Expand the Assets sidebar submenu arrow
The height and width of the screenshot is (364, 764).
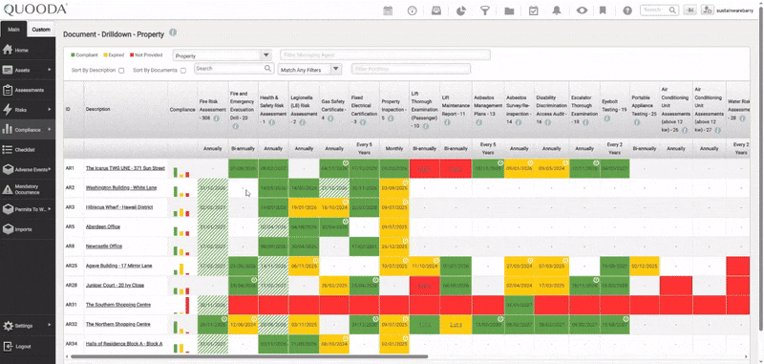[x=50, y=70]
